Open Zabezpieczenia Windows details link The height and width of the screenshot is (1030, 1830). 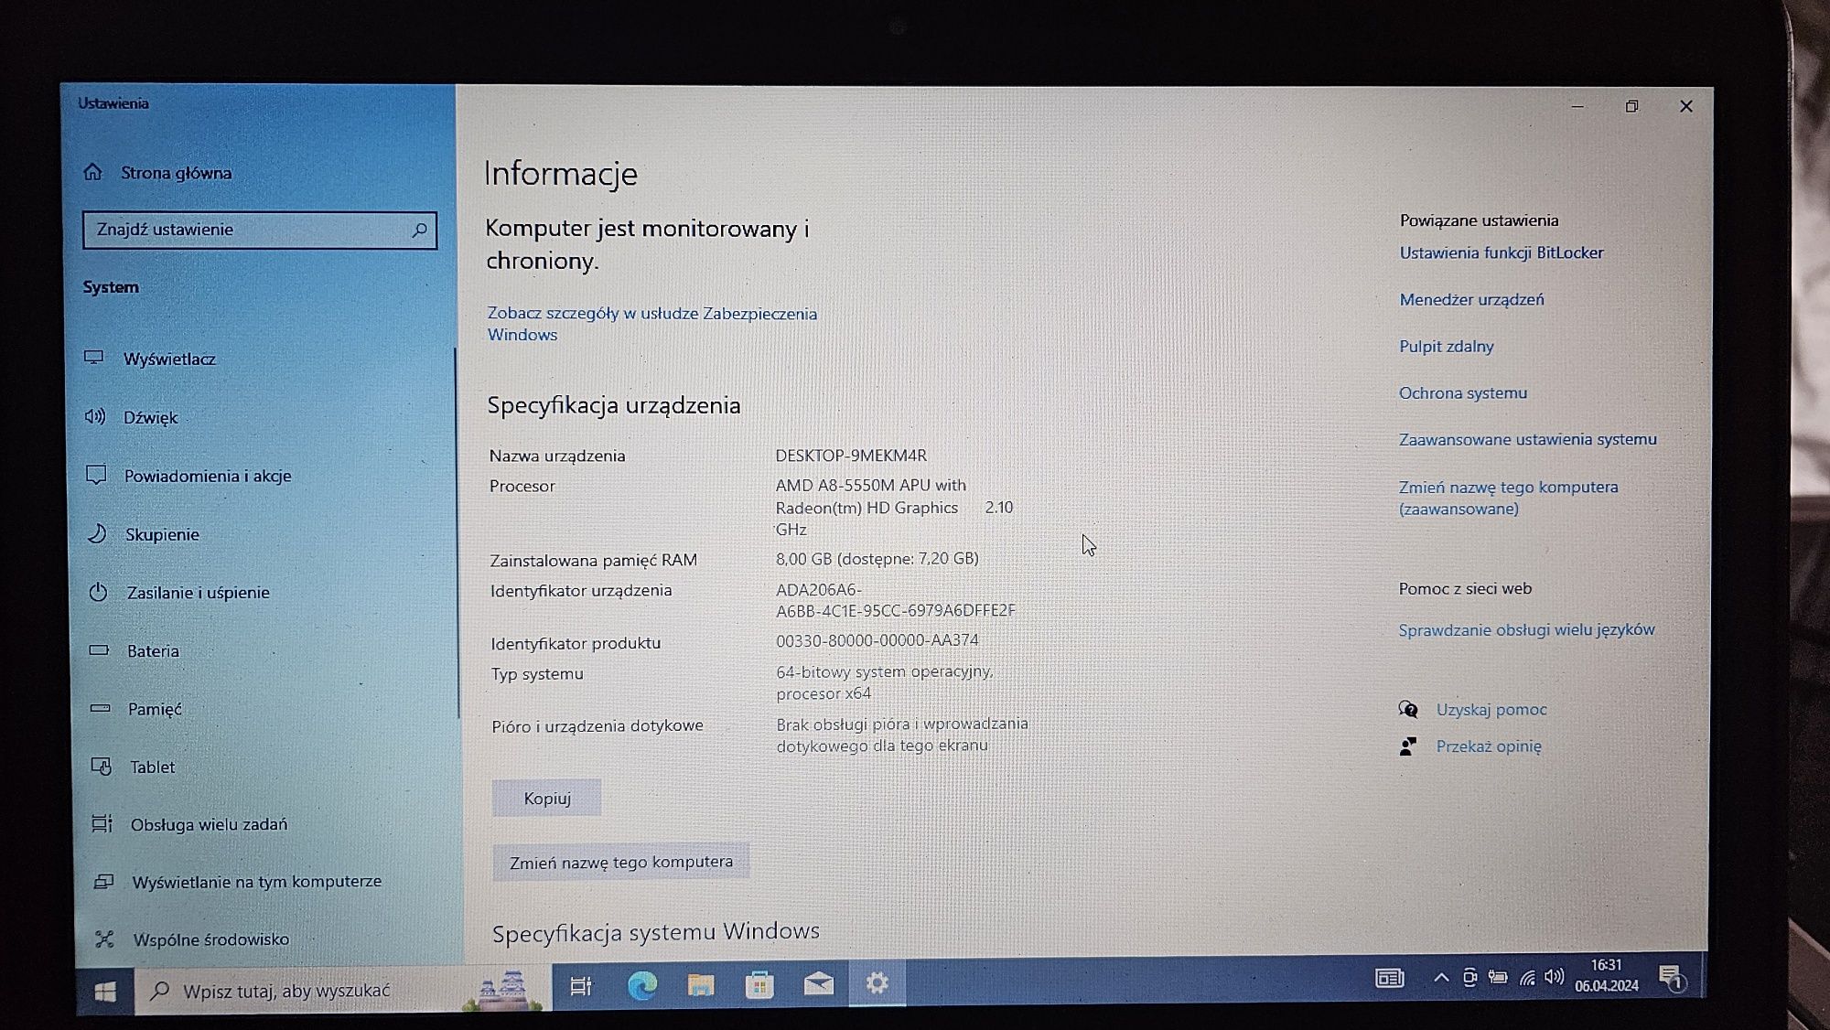pos(651,324)
